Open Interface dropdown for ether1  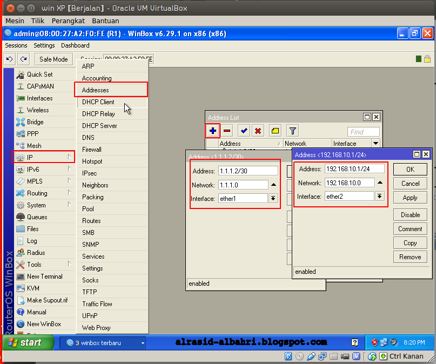pyautogui.click(x=273, y=198)
